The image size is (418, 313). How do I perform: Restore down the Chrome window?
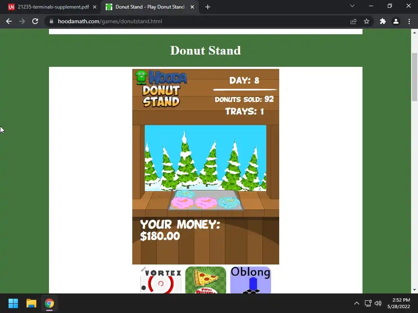[390, 6]
